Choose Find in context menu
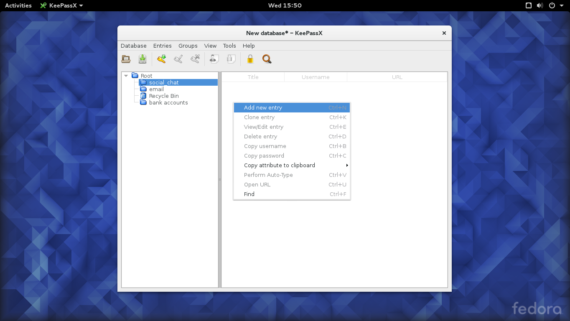Screen dimensions: 570x321 (292, 194)
